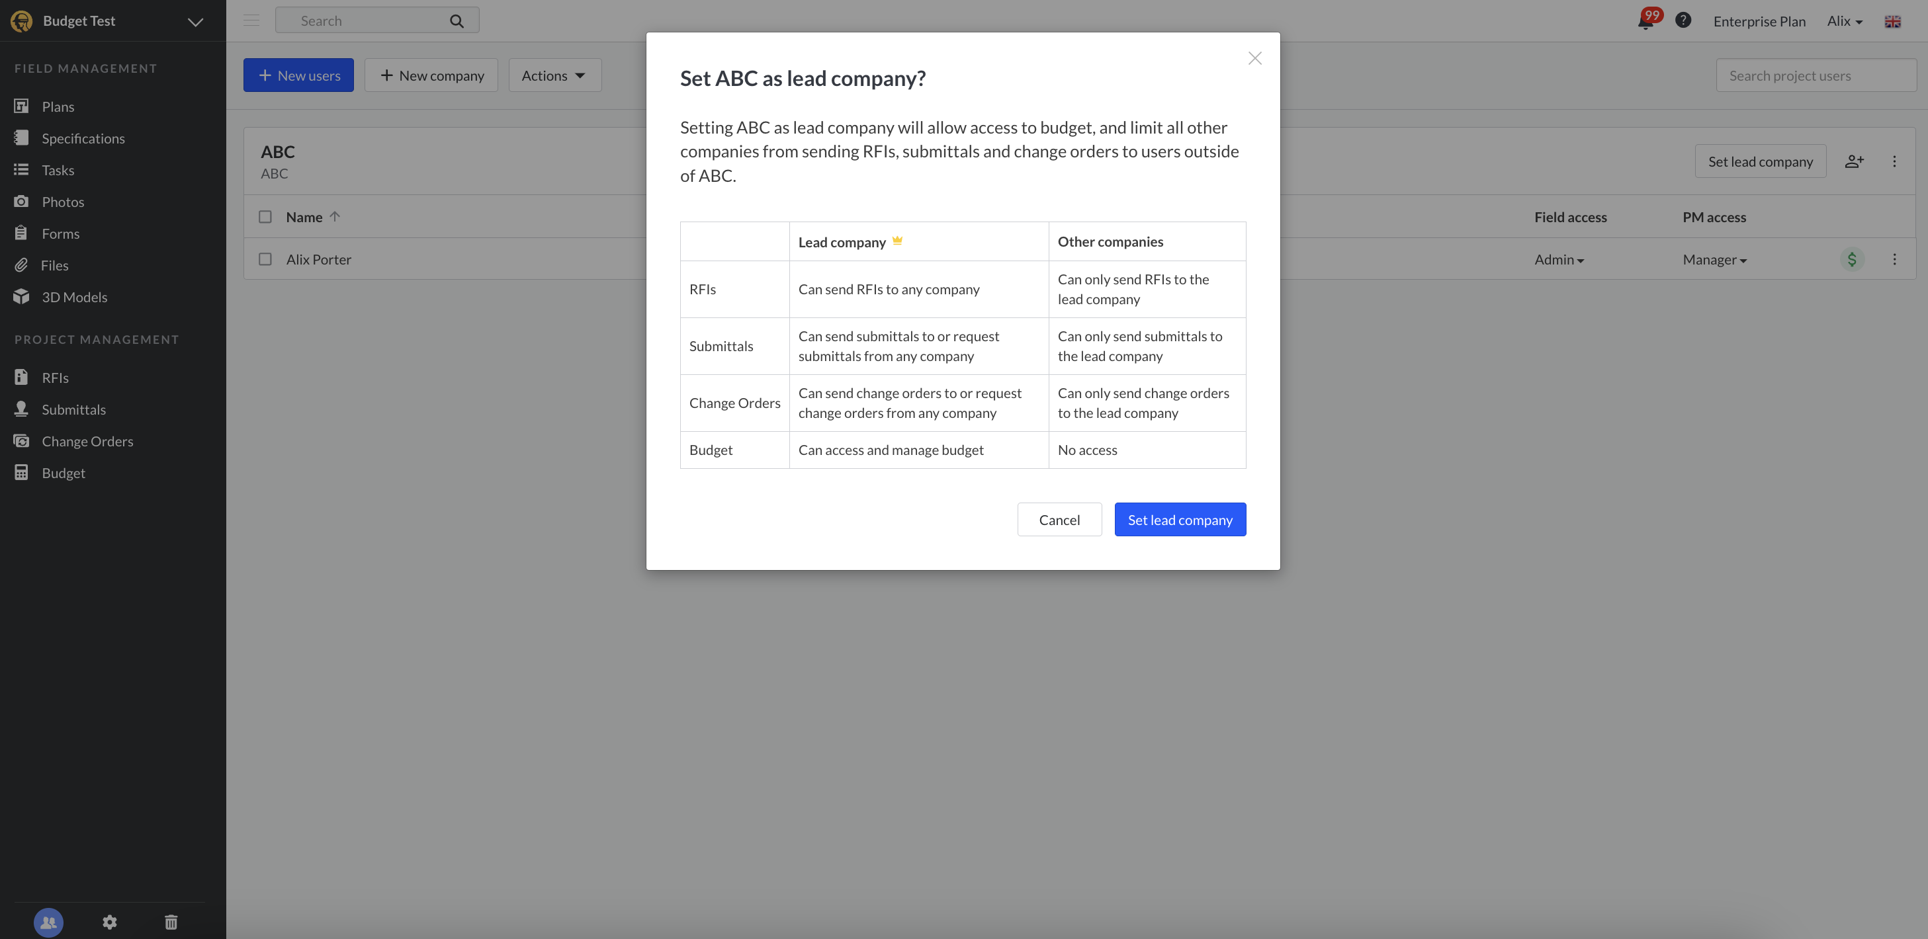
Task: Click the notifications bell icon
Action: point(1645,22)
